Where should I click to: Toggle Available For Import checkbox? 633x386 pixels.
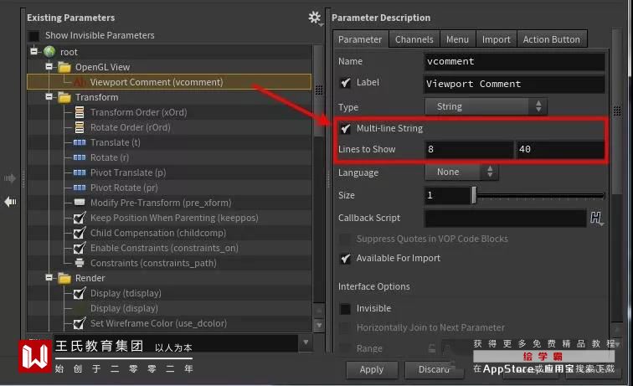coord(346,259)
